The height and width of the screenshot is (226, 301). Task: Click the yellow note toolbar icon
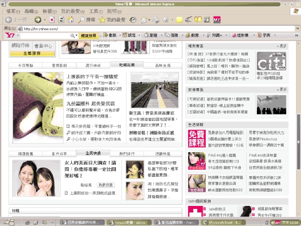pos(179,20)
